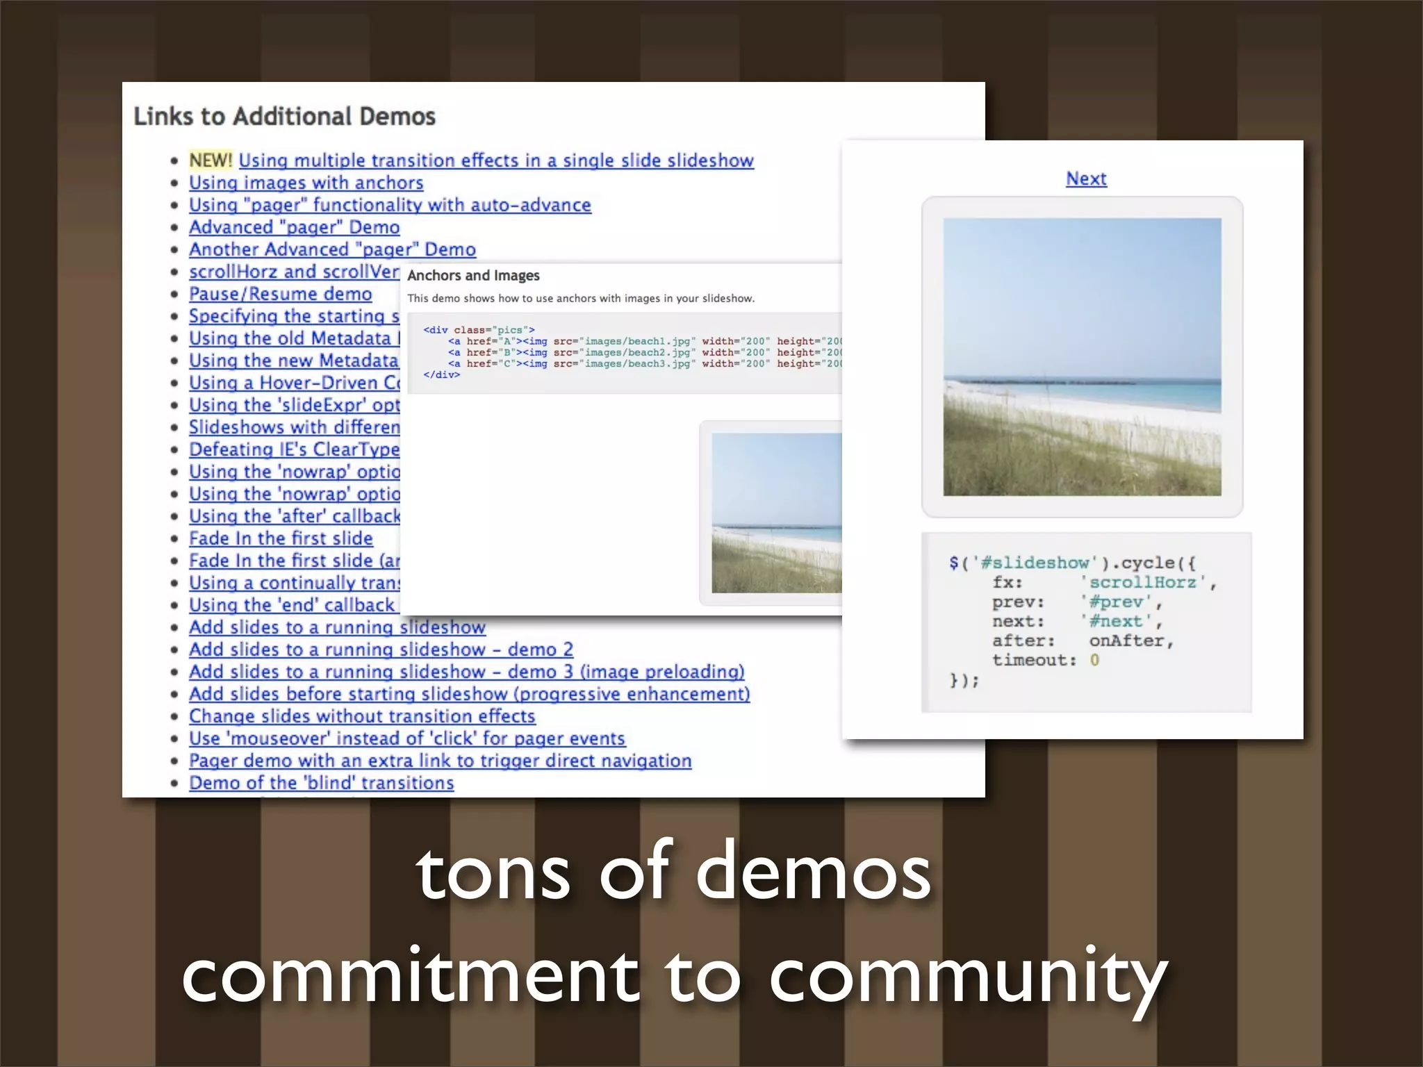Open the Pause/Resume demo link
This screenshot has height=1067, width=1423.
[280, 294]
